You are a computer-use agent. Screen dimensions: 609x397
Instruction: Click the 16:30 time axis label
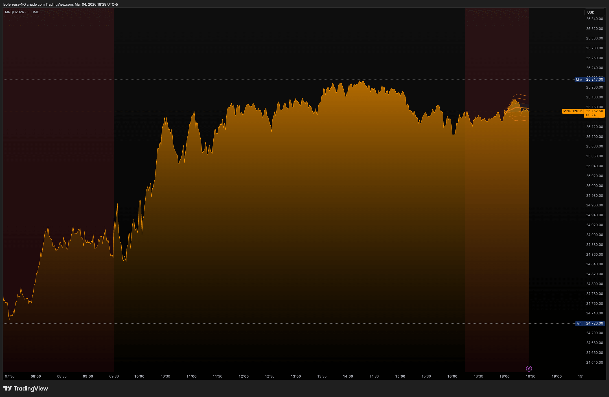(478, 376)
